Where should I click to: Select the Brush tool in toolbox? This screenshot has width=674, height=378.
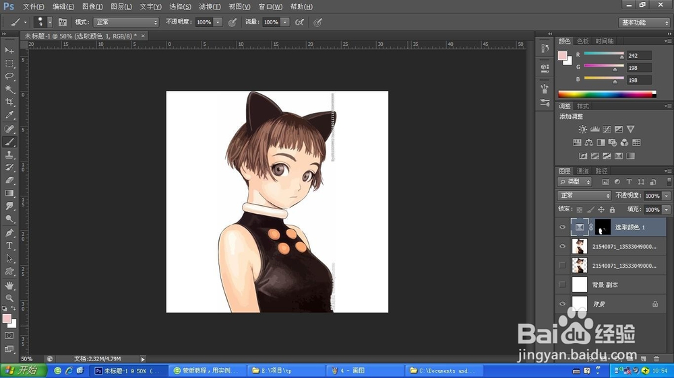pyautogui.click(x=9, y=142)
